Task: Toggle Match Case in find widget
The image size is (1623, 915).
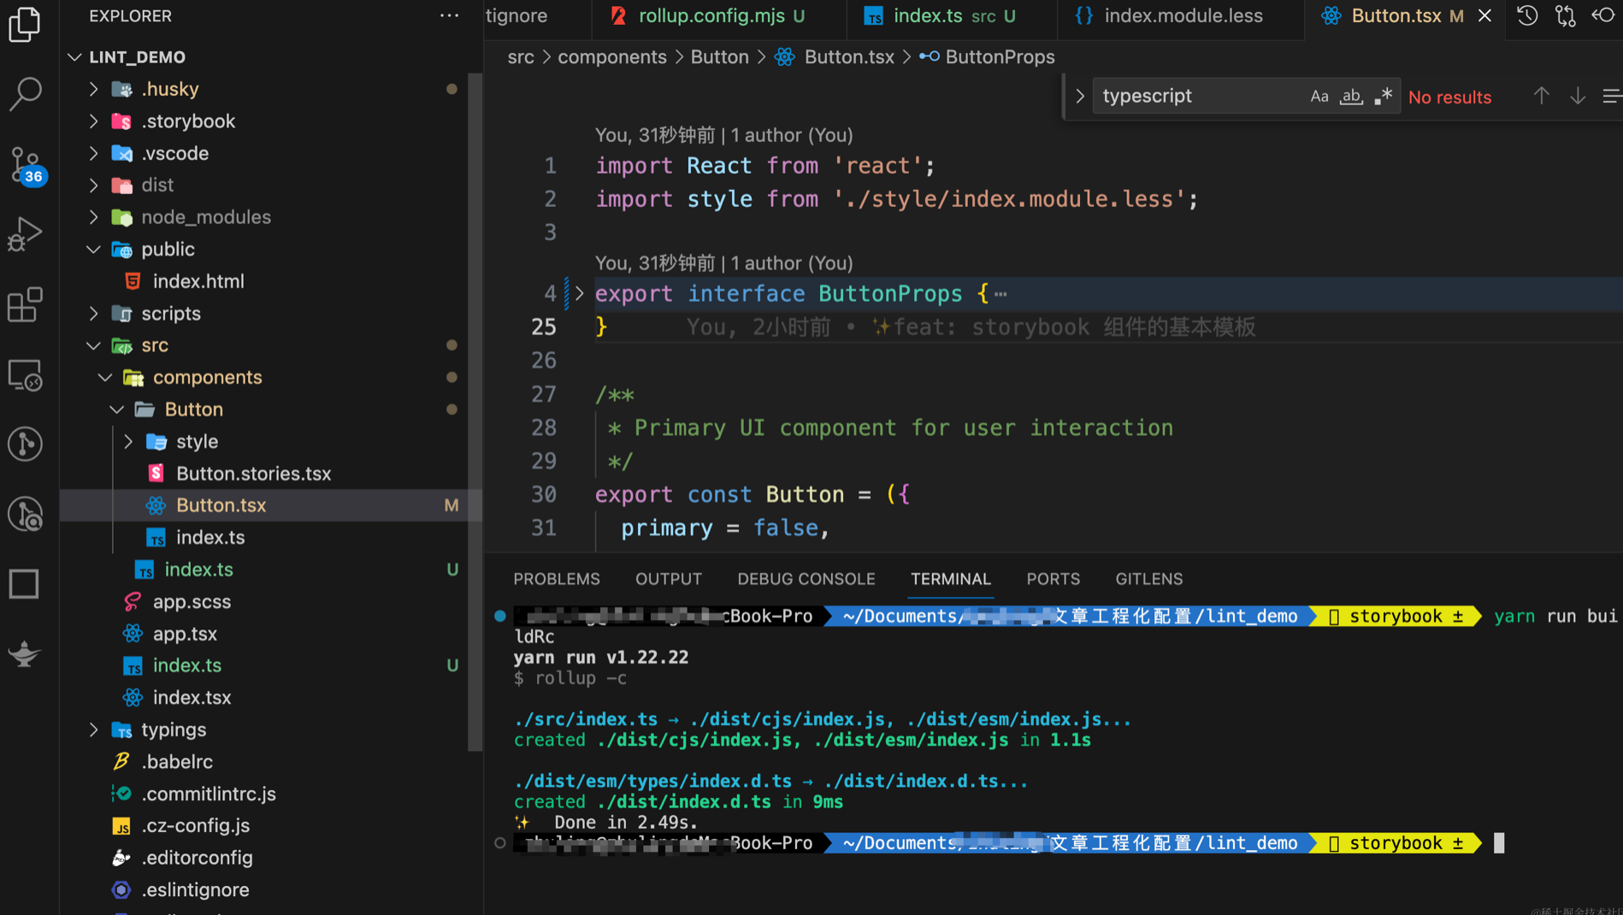Action: (x=1319, y=96)
